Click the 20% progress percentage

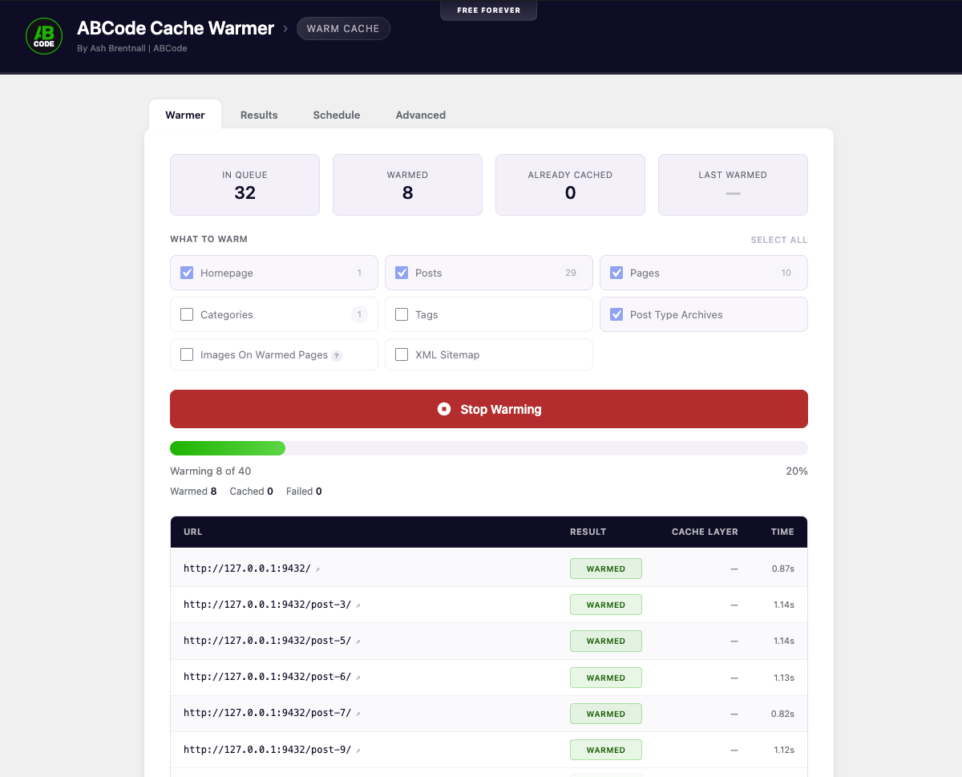pos(797,471)
